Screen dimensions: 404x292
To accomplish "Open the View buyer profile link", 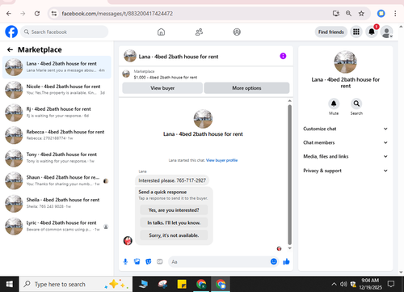I will coord(221,160).
